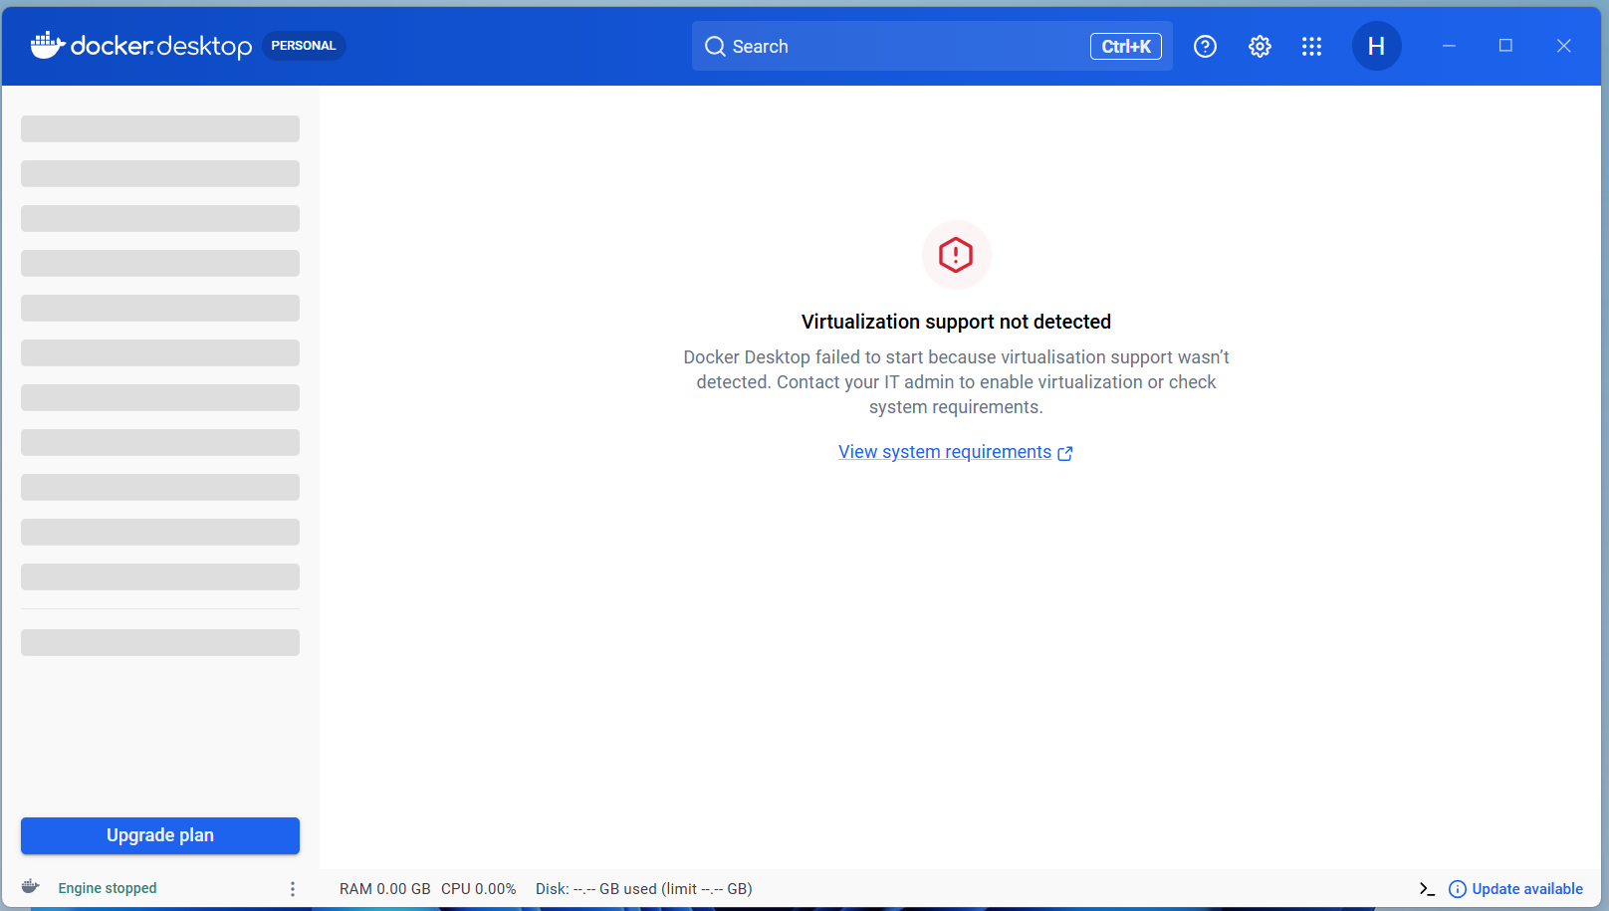Click the Docker whale logo
This screenshot has width=1609, height=911.
coord(48,46)
